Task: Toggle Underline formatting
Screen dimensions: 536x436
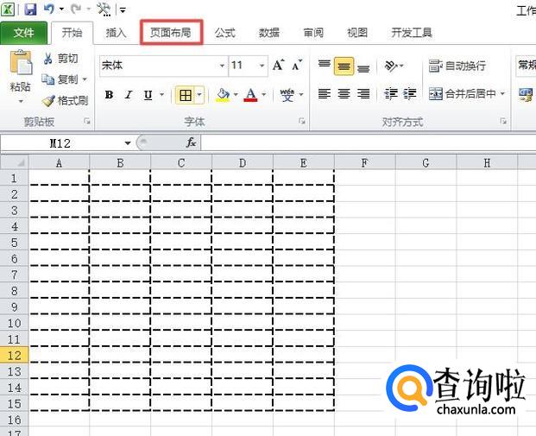Action: click(x=148, y=95)
